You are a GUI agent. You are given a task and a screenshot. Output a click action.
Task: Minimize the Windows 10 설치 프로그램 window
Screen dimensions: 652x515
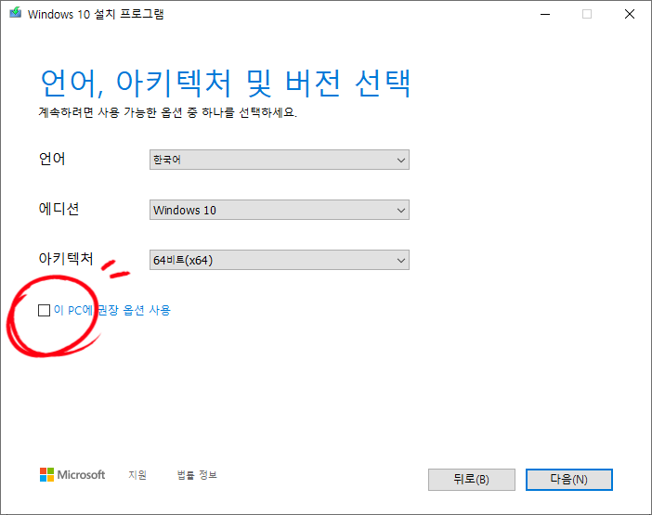[x=545, y=14]
